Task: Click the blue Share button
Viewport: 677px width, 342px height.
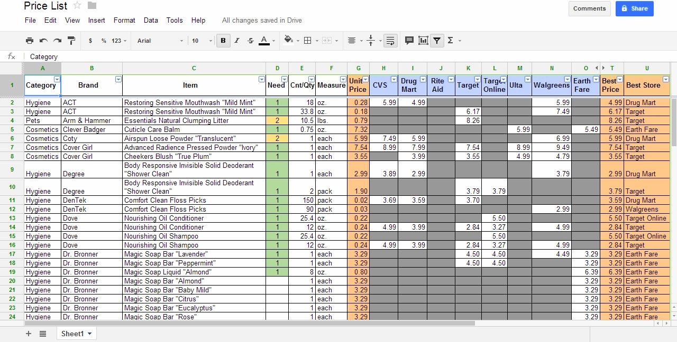Action: pyautogui.click(x=635, y=8)
